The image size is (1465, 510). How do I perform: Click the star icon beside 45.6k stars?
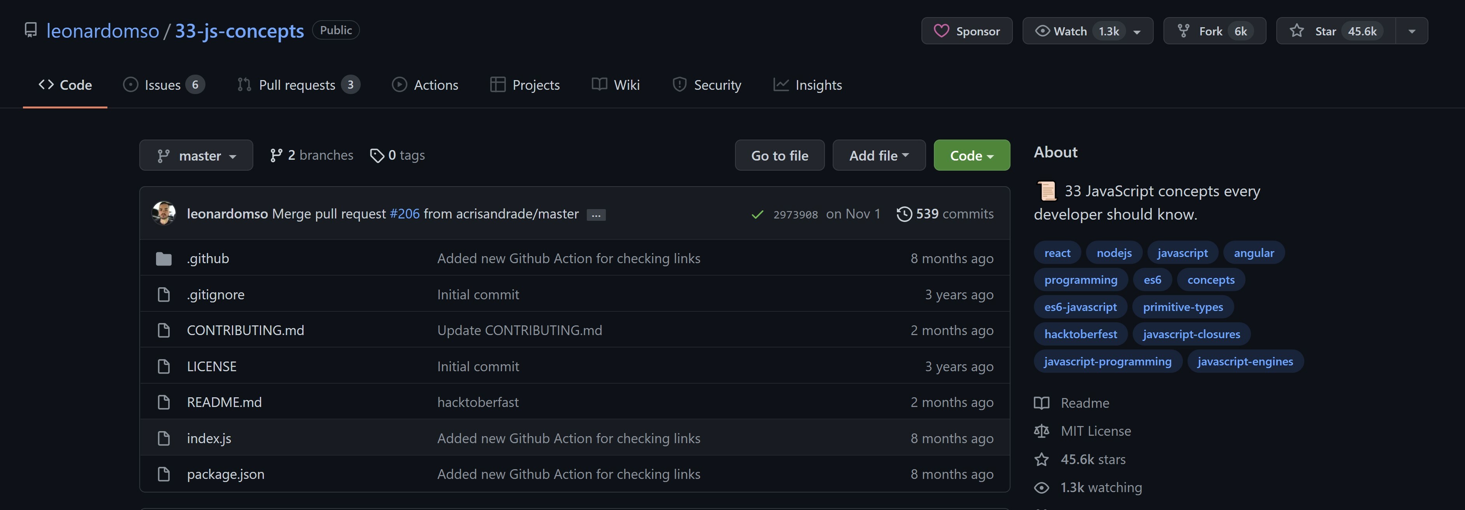(1041, 459)
